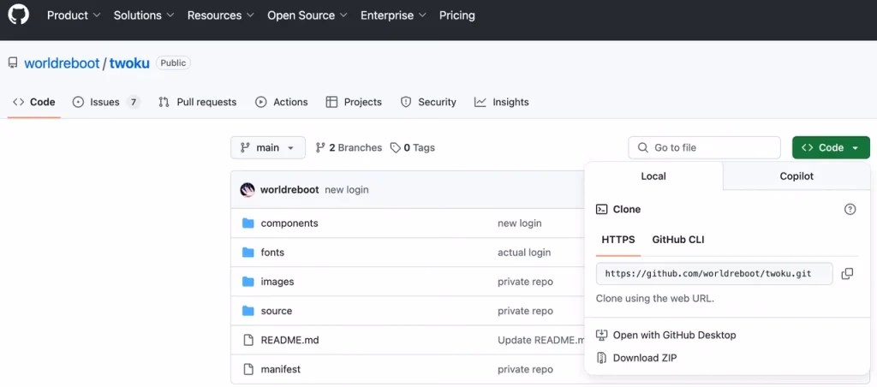Switch to the Code tab
Screen dimensions: 877x387
pyautogui.click(x=34, y=102)
